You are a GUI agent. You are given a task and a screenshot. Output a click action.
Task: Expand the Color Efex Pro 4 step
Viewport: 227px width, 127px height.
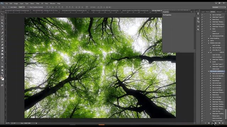[x=211, y=50]
